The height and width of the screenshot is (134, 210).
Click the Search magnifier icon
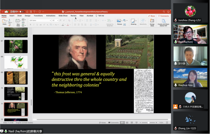164,12
